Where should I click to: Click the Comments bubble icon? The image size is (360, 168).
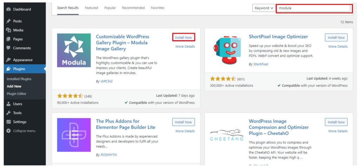click(8, 48)
